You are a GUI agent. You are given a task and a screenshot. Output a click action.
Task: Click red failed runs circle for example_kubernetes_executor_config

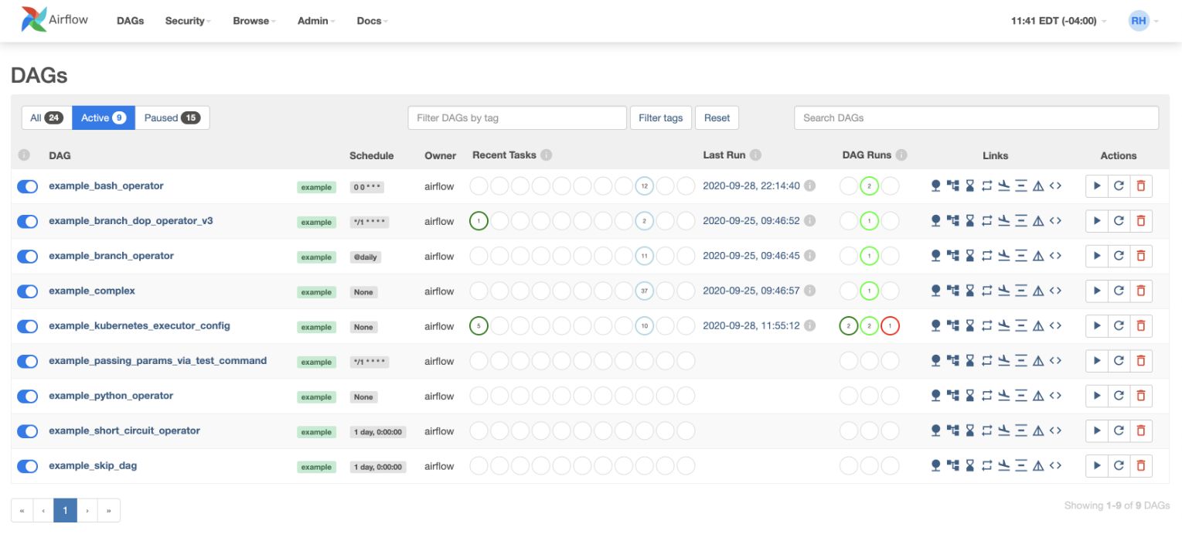pyautogui.click(x=890, y=326)
